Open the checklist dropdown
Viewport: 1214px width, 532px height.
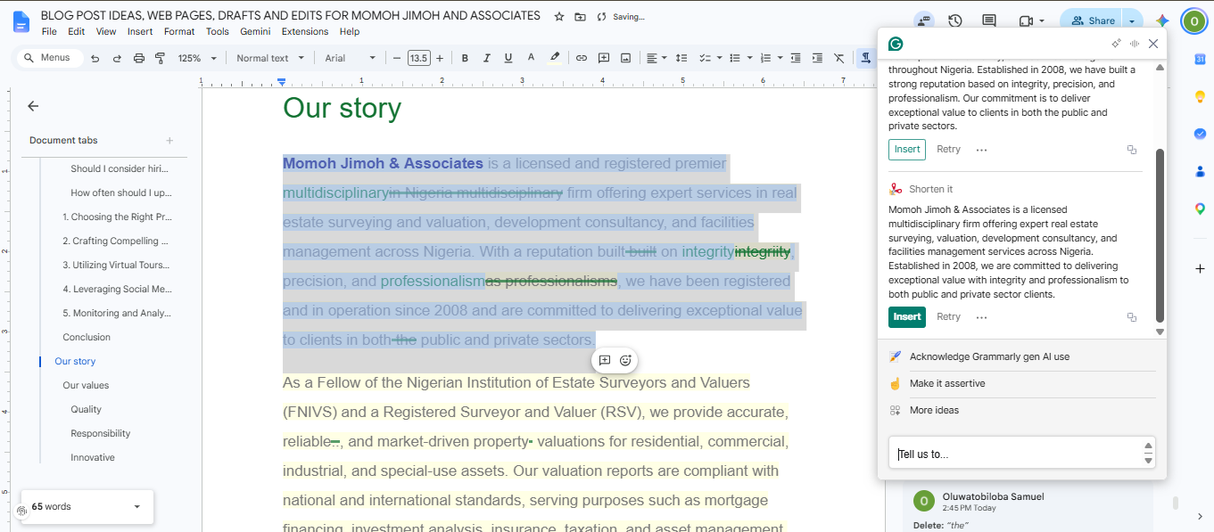(x=710, y=58)
